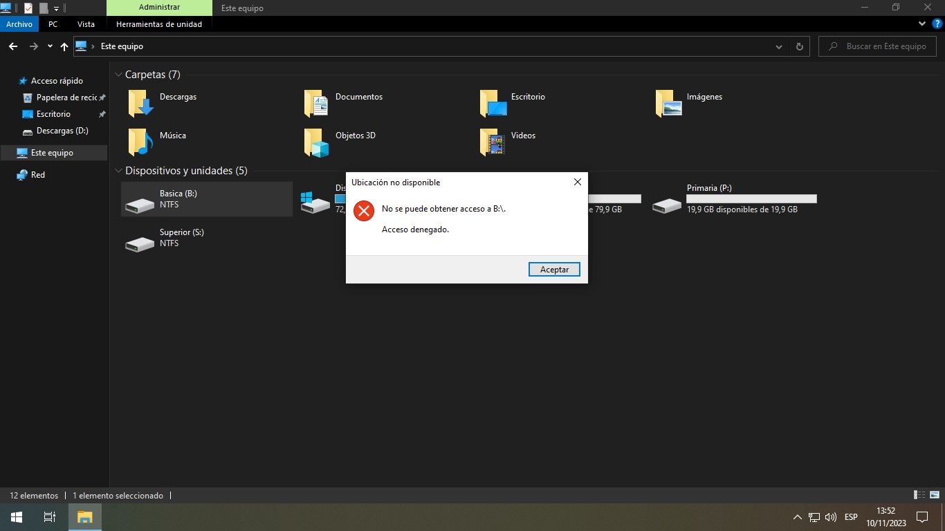Select the Basica (B:) drive icon
The width and height of the screenshot is (945, 531).
tap(140, 205)
